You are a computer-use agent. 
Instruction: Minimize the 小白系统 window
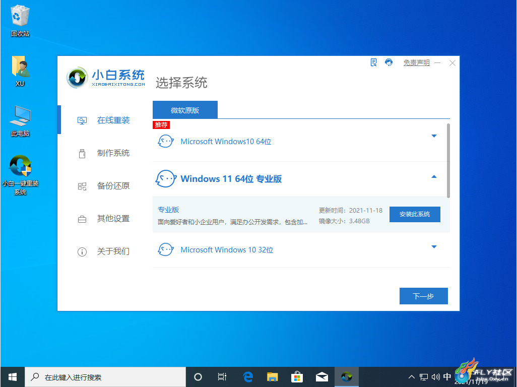[437, 62]
